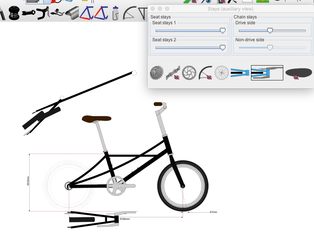
Task: Click the Drive side slider handle
Action: (270, 31)
